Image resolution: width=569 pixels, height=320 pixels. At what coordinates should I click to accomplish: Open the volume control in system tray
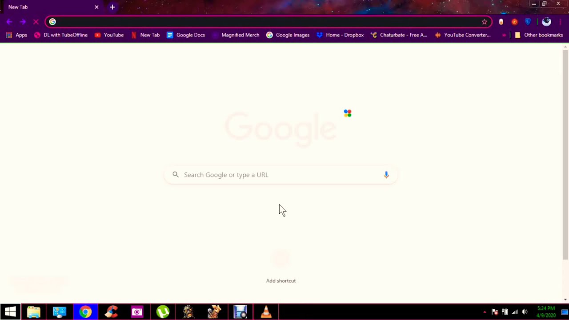click(525, 312)
